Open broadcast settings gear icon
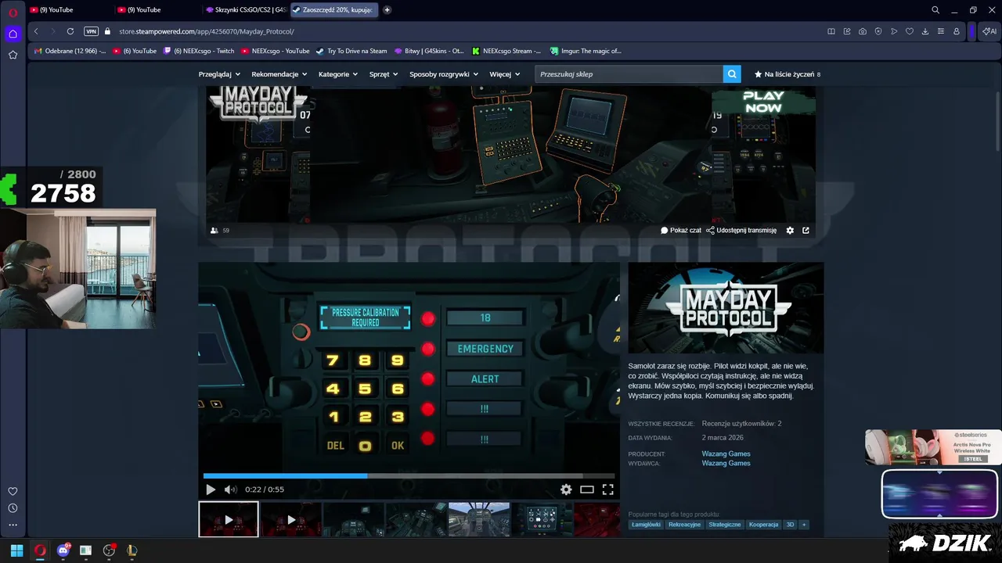The width and height of the screenshot is (1002, 563). click(x=790, y=231)
